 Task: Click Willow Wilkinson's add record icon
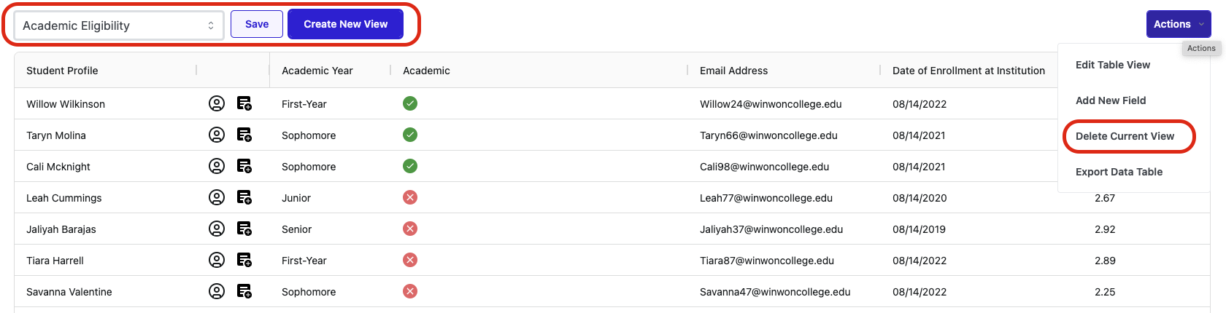pos(244,103)
